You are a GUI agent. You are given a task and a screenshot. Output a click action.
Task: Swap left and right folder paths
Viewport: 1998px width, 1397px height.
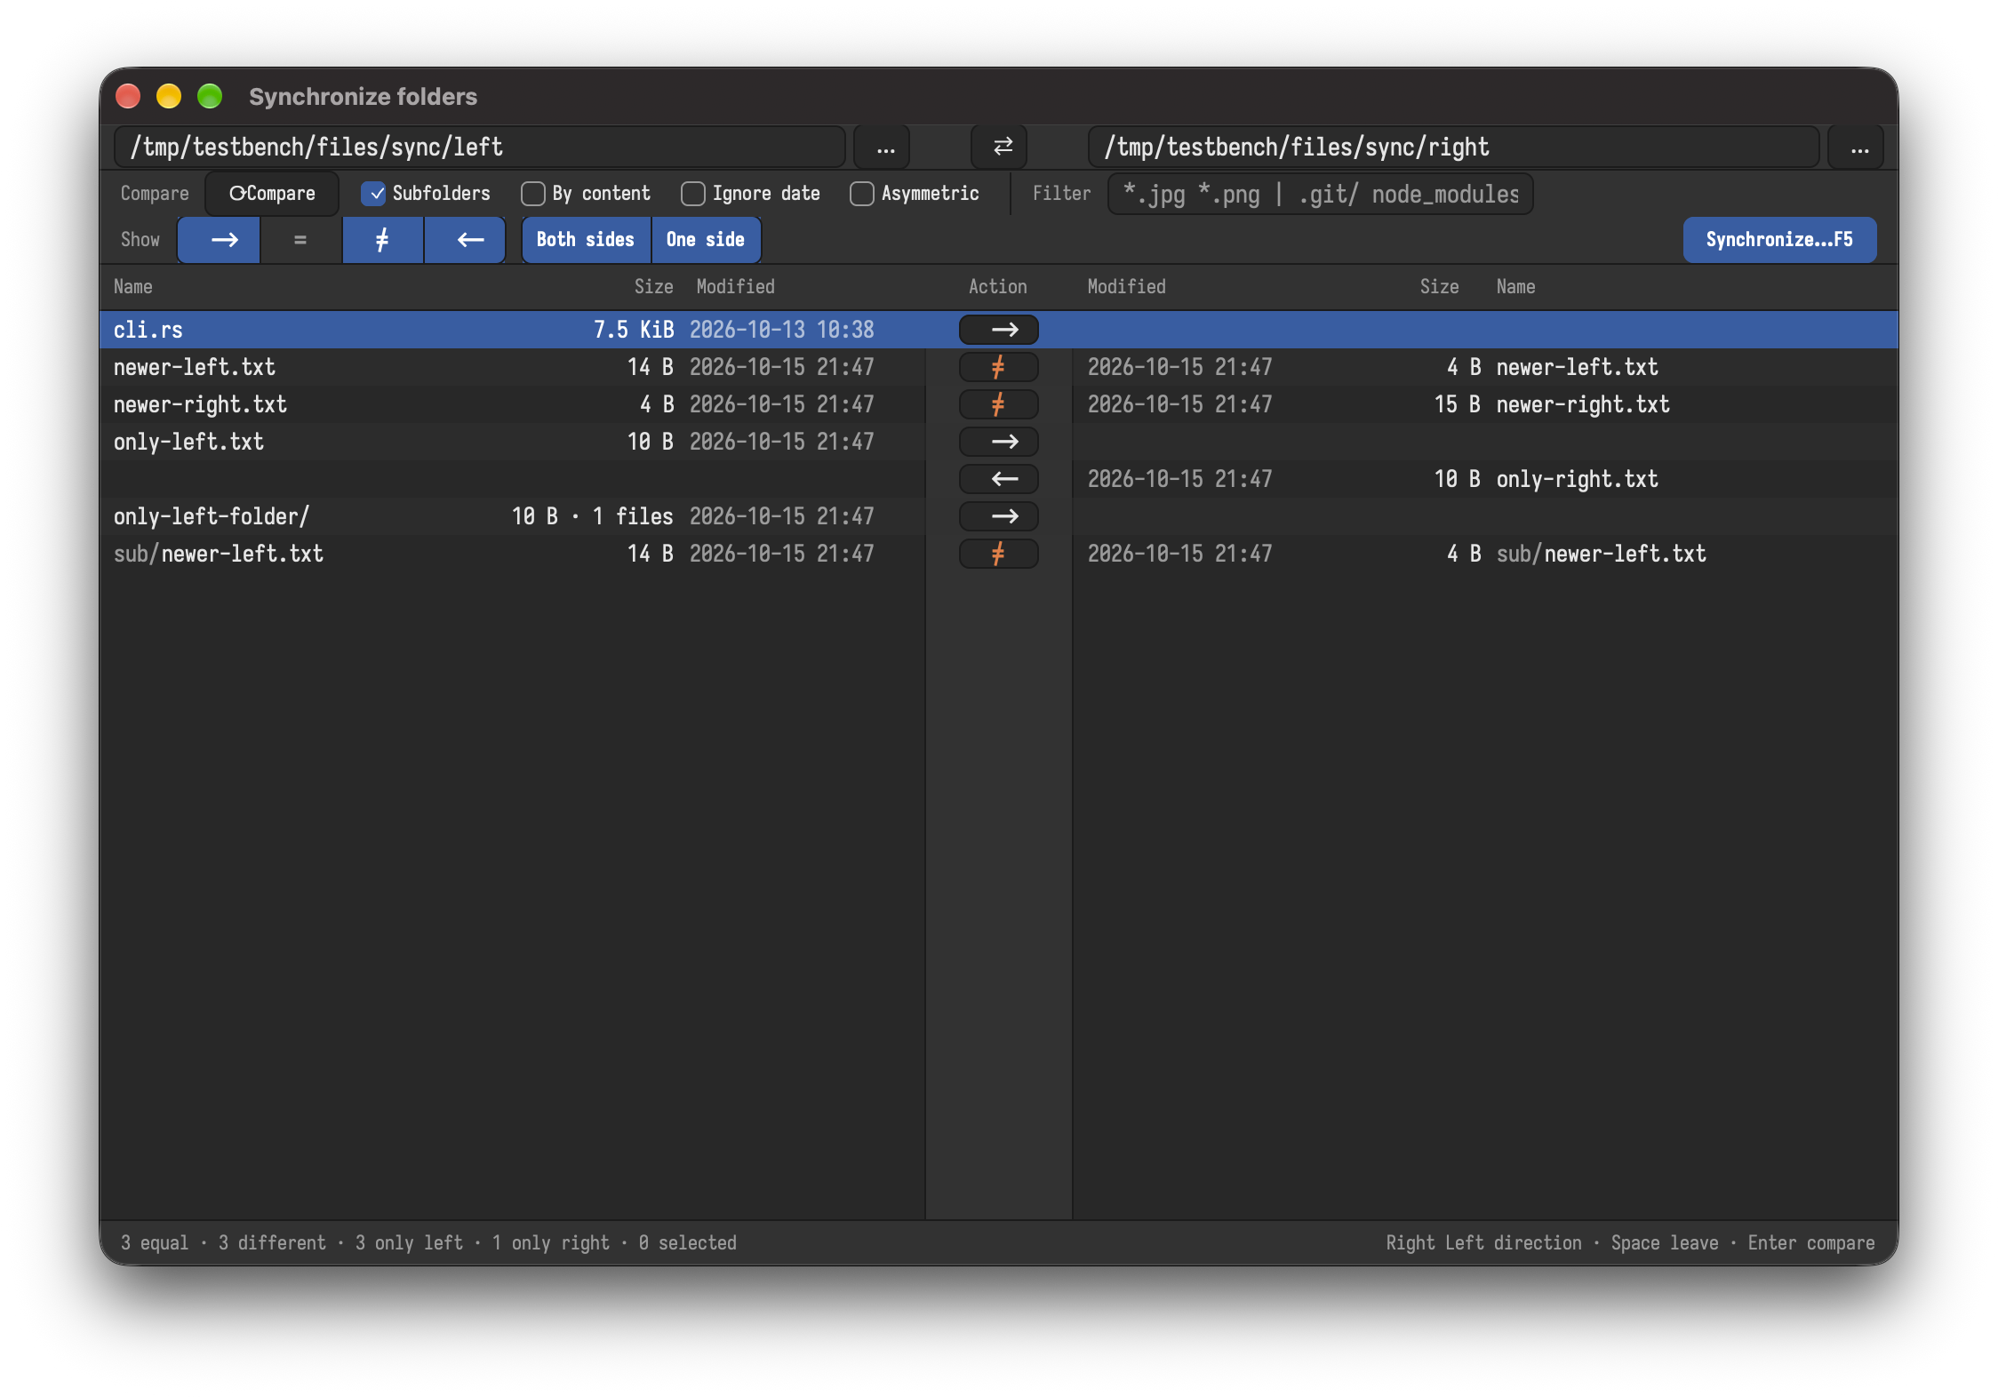tap(1002, 147)
